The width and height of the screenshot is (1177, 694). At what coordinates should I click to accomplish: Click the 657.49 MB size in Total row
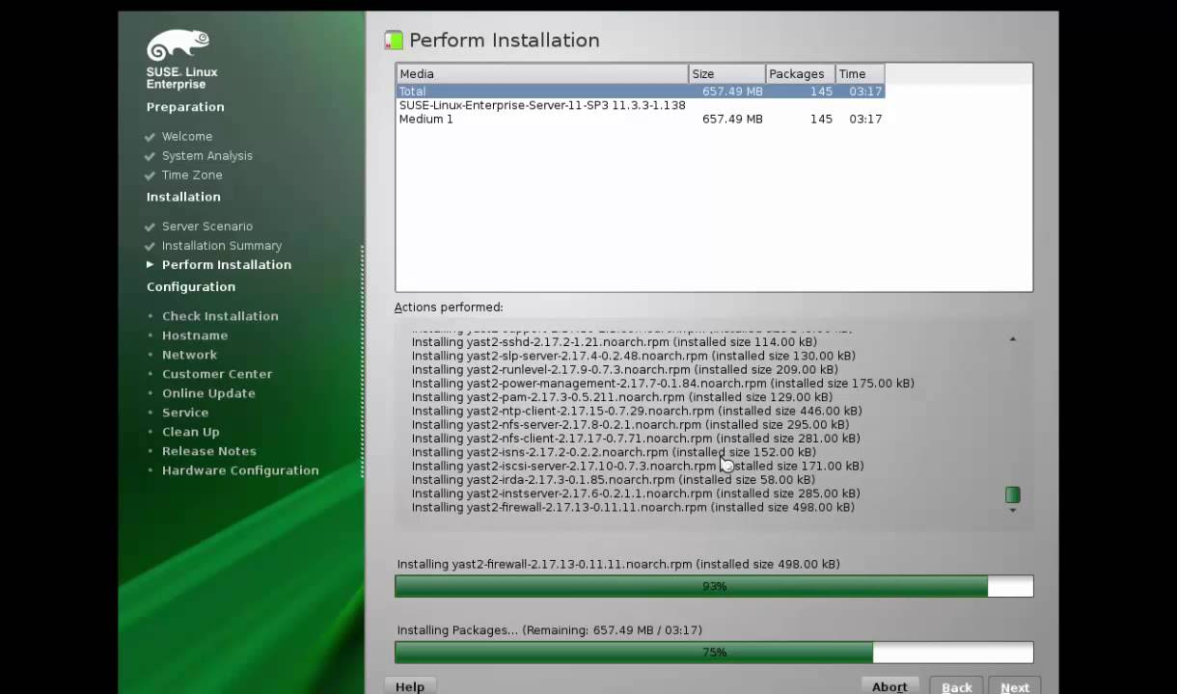coord(732,92)
